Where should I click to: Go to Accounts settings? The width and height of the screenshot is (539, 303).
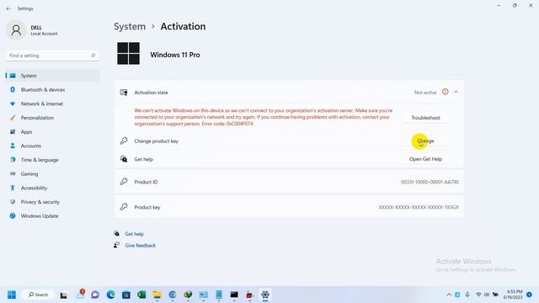(x=52, y=146)
